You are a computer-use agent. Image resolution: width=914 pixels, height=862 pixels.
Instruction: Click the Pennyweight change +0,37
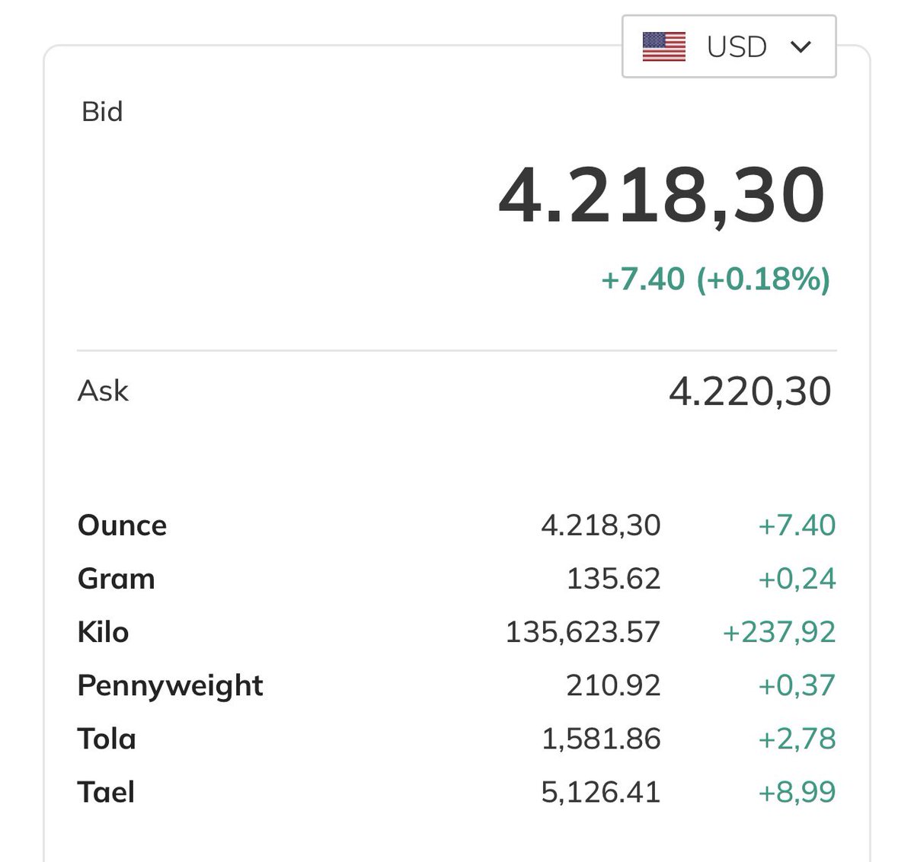[797, 686]
